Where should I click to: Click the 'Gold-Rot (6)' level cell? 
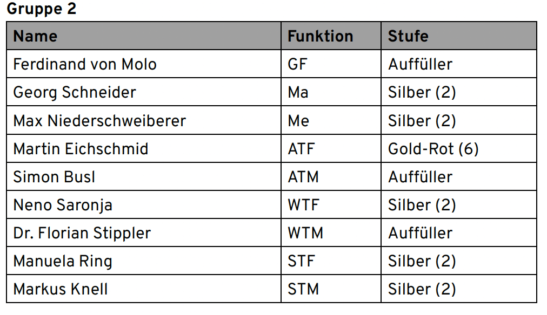[x=433, y=148]
